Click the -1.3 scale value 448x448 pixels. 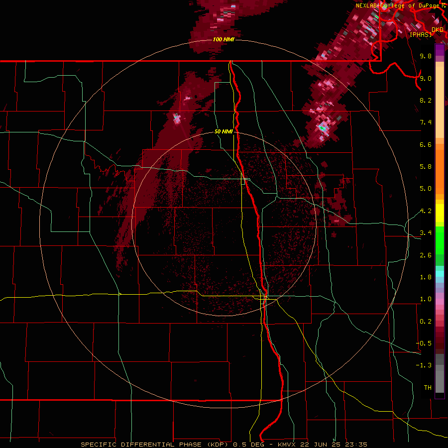coord(424,365)
